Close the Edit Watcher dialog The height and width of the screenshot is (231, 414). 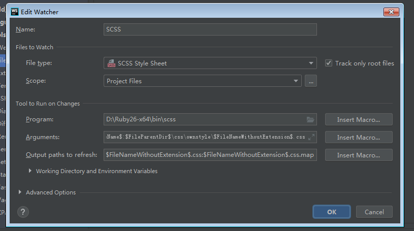click(391, 12)
